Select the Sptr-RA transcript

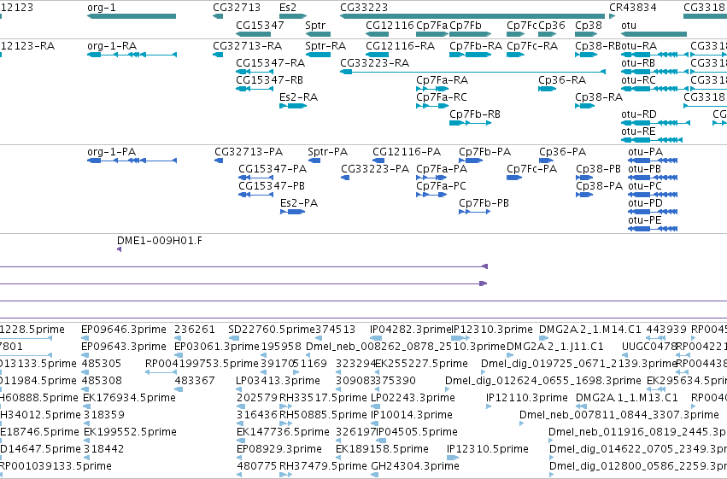[x=318, y=55]
